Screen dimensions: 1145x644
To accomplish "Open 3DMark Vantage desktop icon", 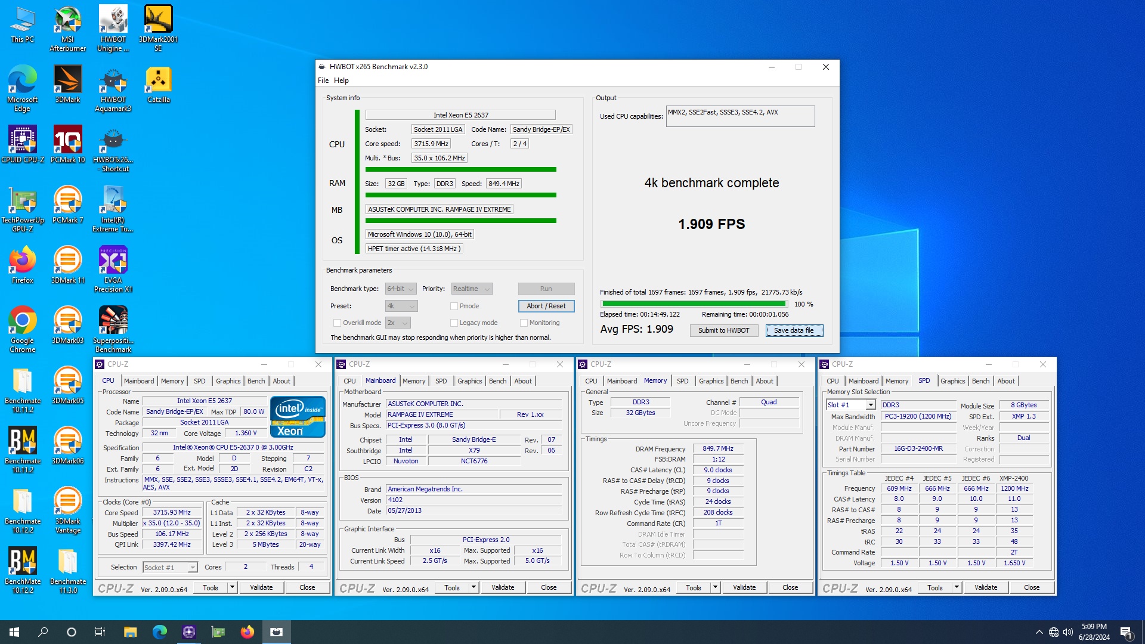I will coord(67,510).
